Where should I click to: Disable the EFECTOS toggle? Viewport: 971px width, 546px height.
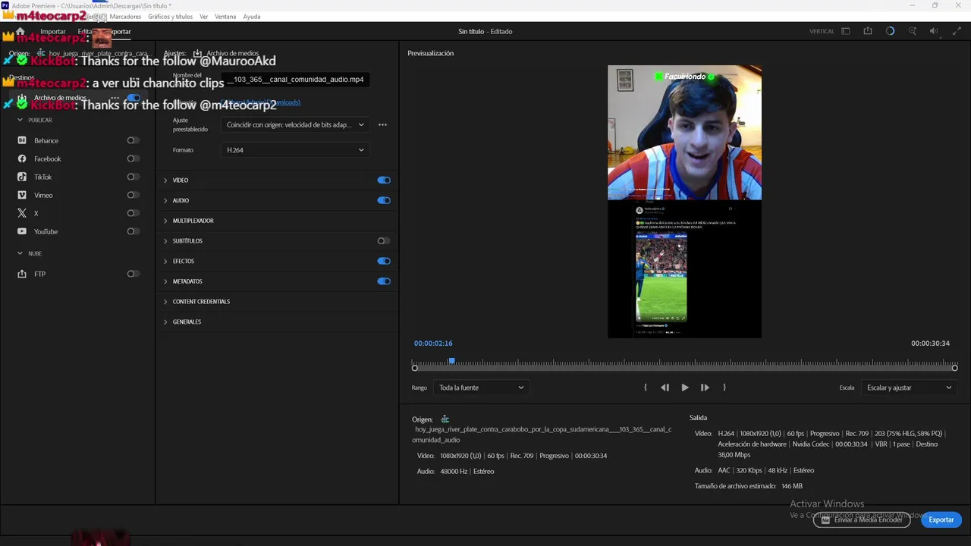[384, 261]
